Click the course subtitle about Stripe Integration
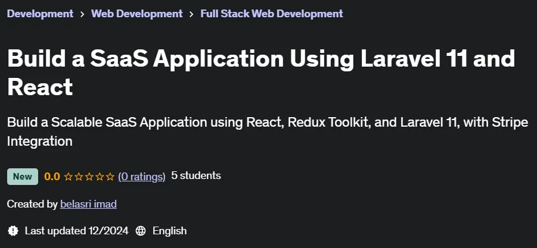The image size is (537, 248). (268, 131)
